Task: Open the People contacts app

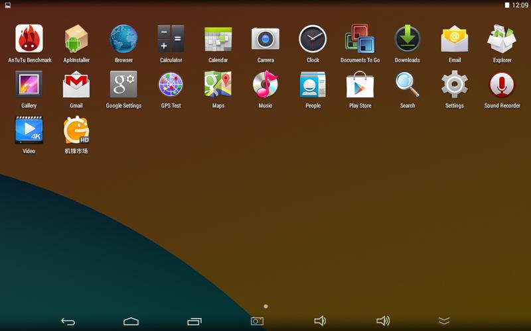Action: (x=313, y=85)
